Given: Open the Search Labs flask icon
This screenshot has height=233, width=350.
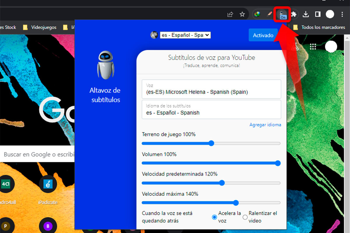Looking at the screenshot, I should (295, 47).
